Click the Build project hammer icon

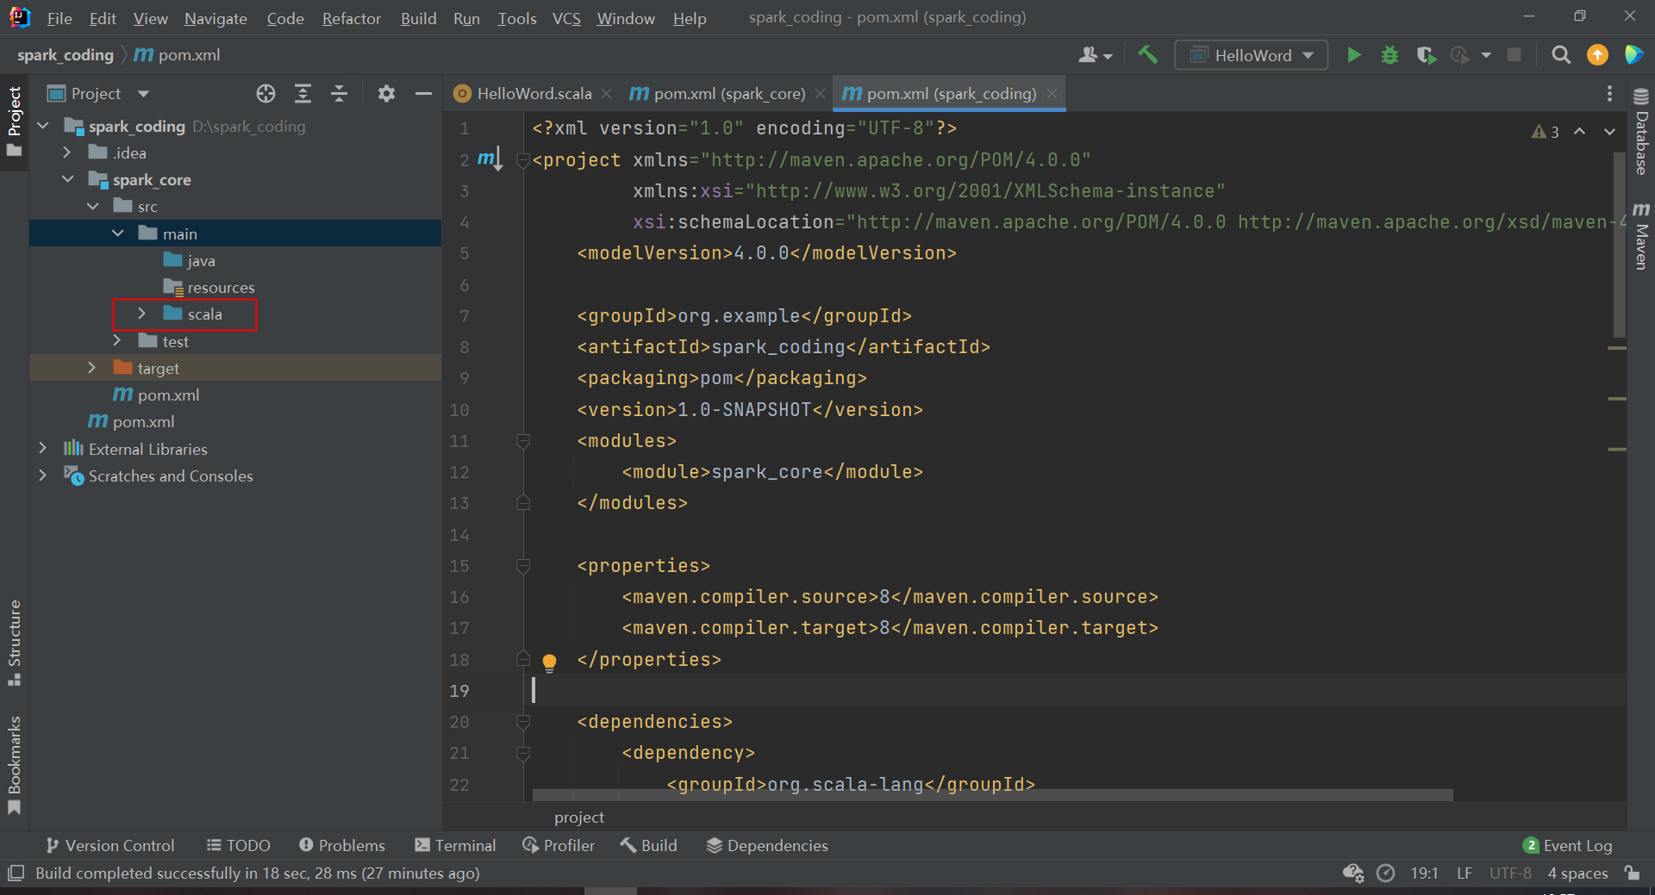1147,55
